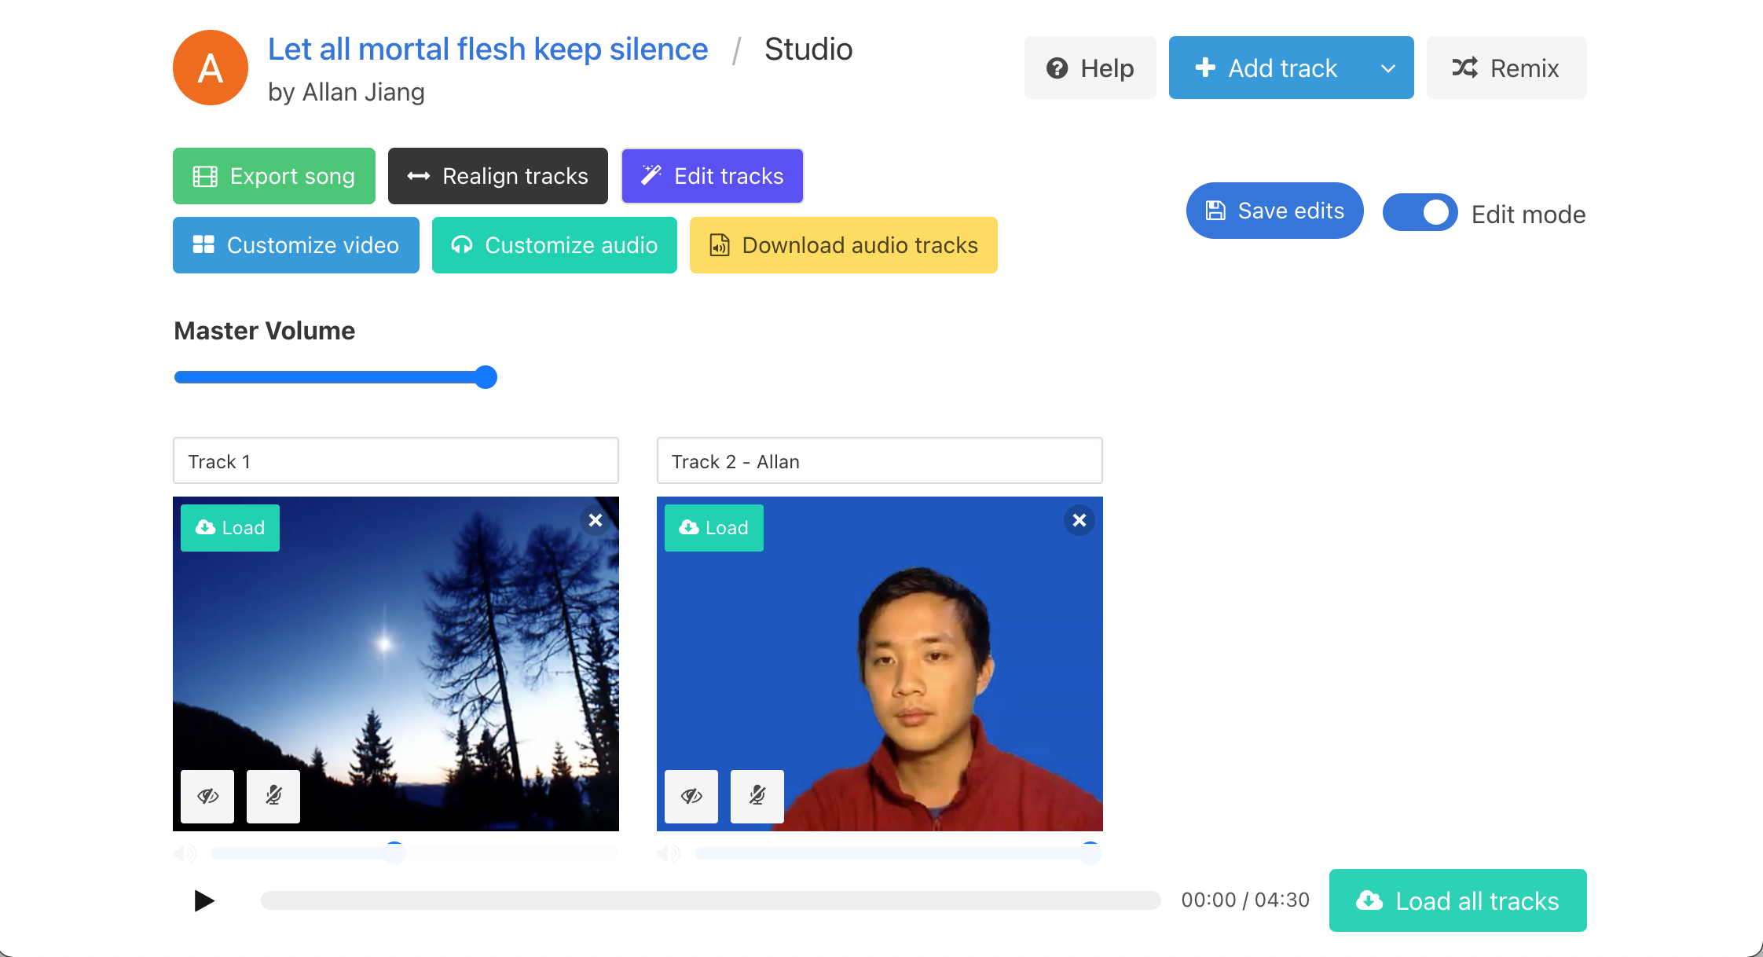The image size is (1763, 957).
Task: Click Realign tracks button
Action: tap(498, 176)
